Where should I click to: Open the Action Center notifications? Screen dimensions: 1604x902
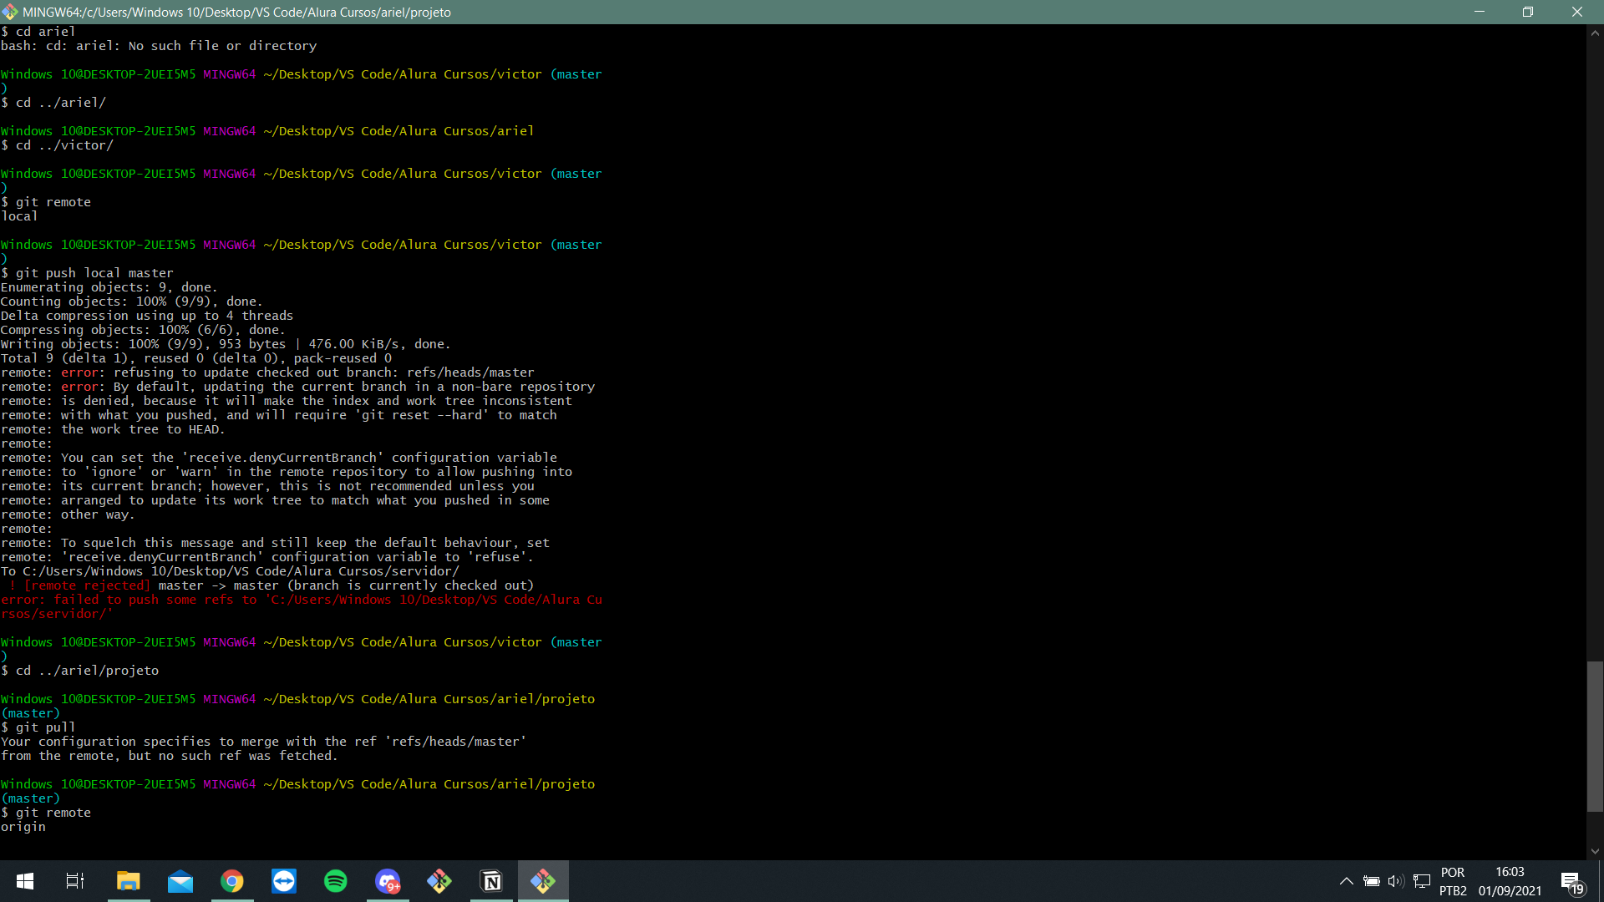tap(1571, 882)
